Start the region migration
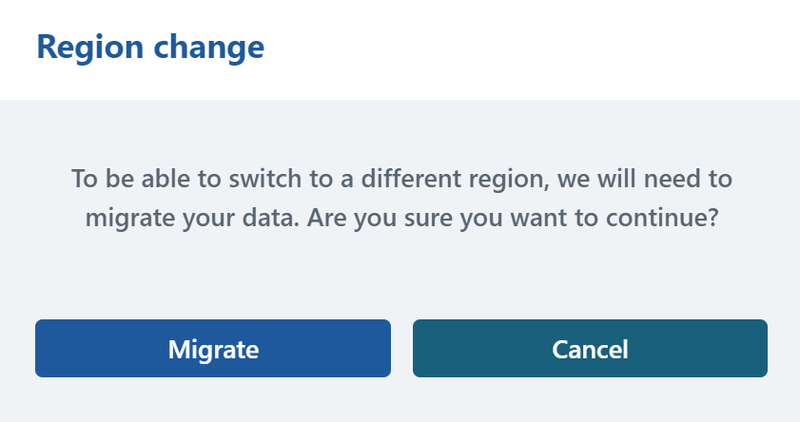The height and width of the screenshot is (422, 800). click(213, 349)
